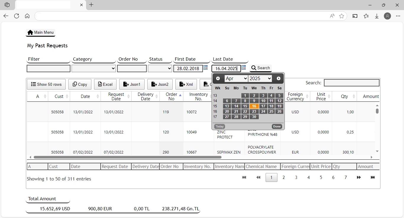
Task: Open a new browser tab
Action: (91, 5)
